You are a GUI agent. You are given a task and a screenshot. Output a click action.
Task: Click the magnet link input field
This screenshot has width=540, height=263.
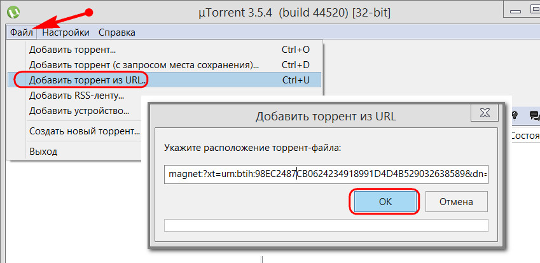[326, 174]
